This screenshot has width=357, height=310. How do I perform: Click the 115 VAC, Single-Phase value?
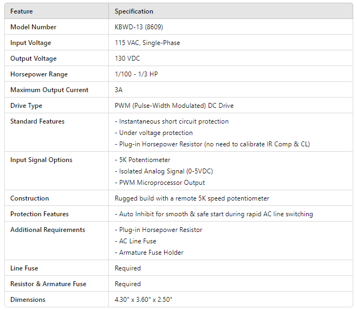147,43
